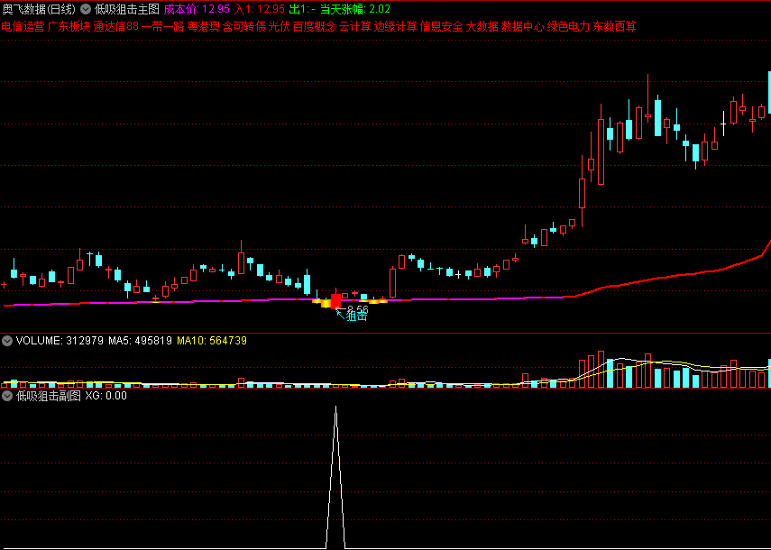Open the 一带一路 concept tag
This screenshot has width=771, height=550.
162,26
